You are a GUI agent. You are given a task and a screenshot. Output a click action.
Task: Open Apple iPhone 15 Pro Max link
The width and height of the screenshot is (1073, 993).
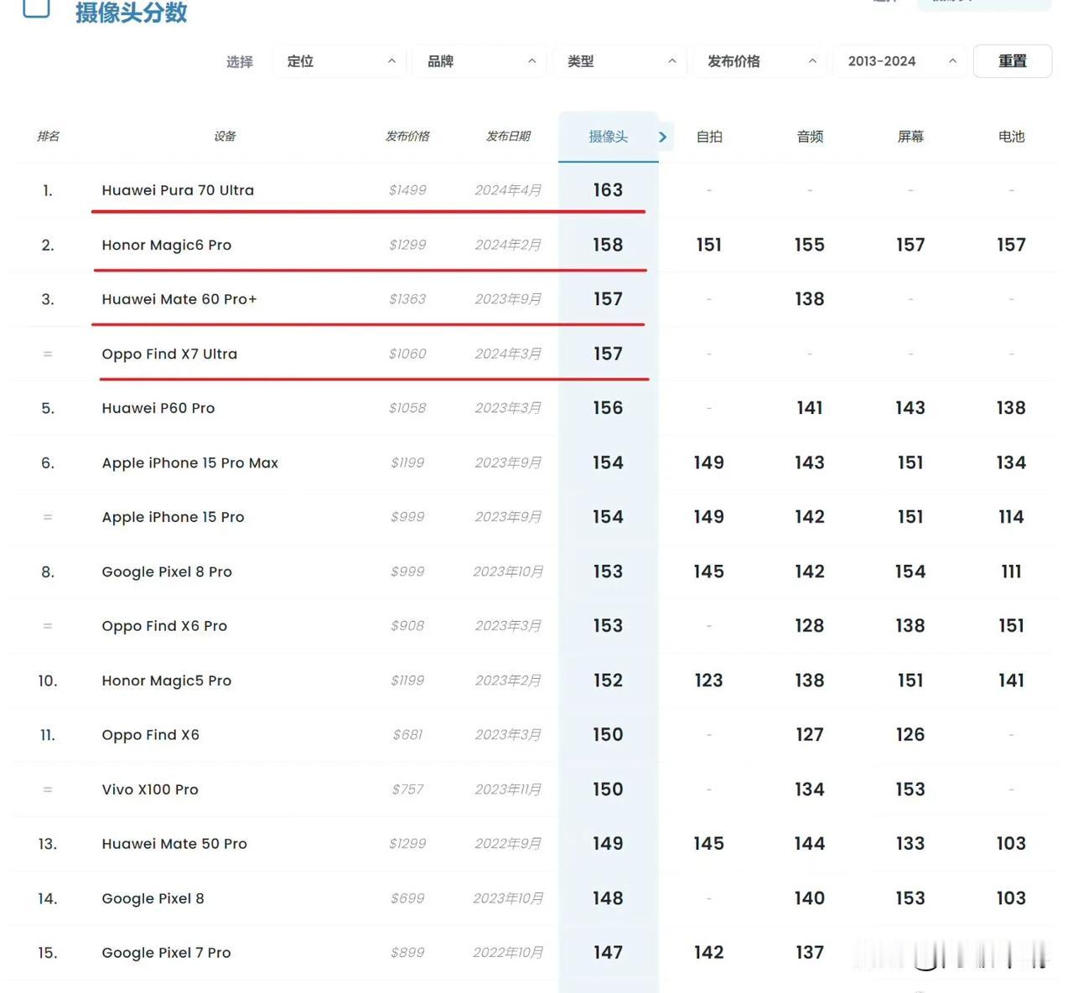tap(190, 463)
